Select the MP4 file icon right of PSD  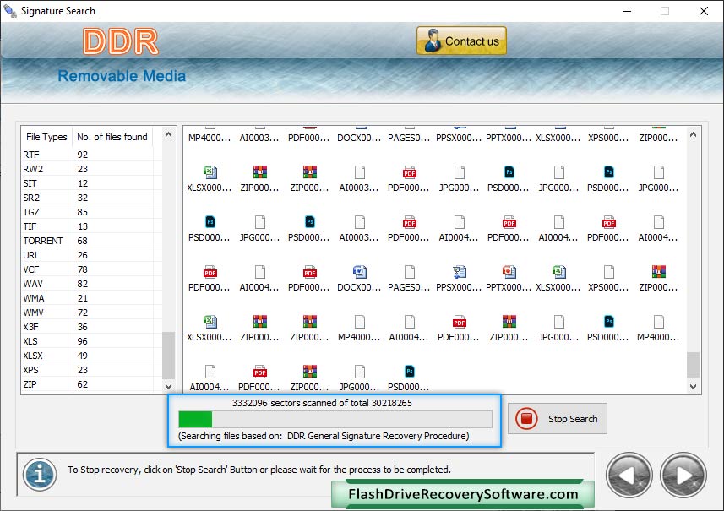658,322
